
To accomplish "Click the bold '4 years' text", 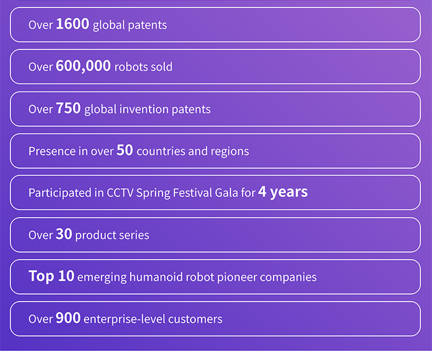I will [283, 192].
